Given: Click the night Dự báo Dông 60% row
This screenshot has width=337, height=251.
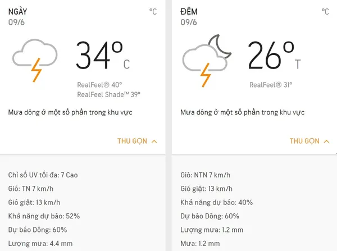Looking at the screenshot, I should click(210, 216).
